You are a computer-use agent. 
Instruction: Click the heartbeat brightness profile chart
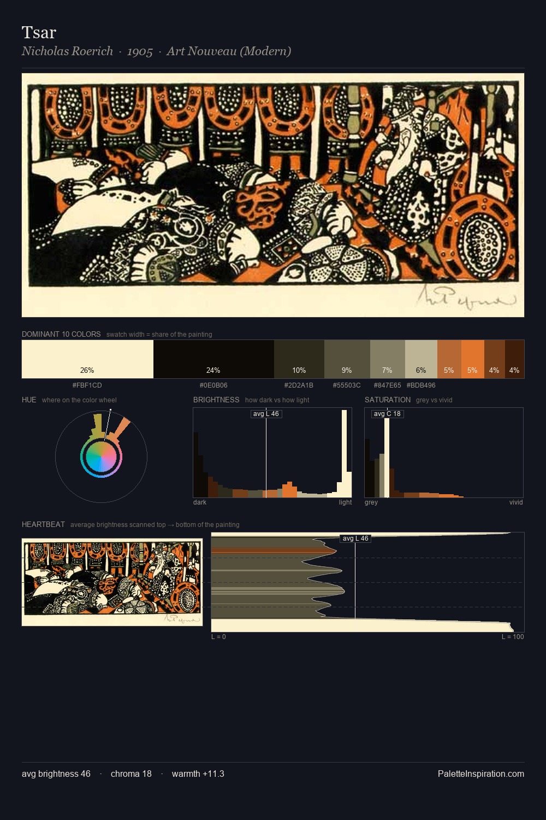click(x=367, y=582)
